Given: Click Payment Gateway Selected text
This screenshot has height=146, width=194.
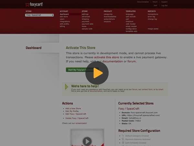Looking at the screenshot, I should click(138, 140).
